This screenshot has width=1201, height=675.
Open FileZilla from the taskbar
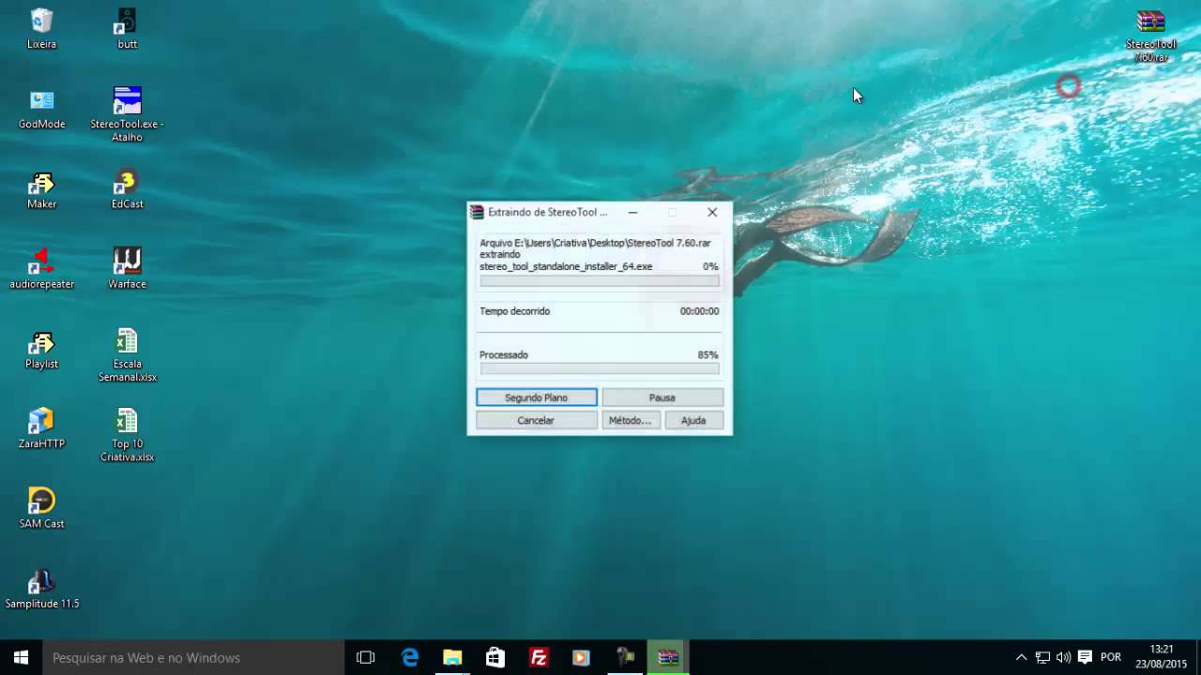pos(539,657)
